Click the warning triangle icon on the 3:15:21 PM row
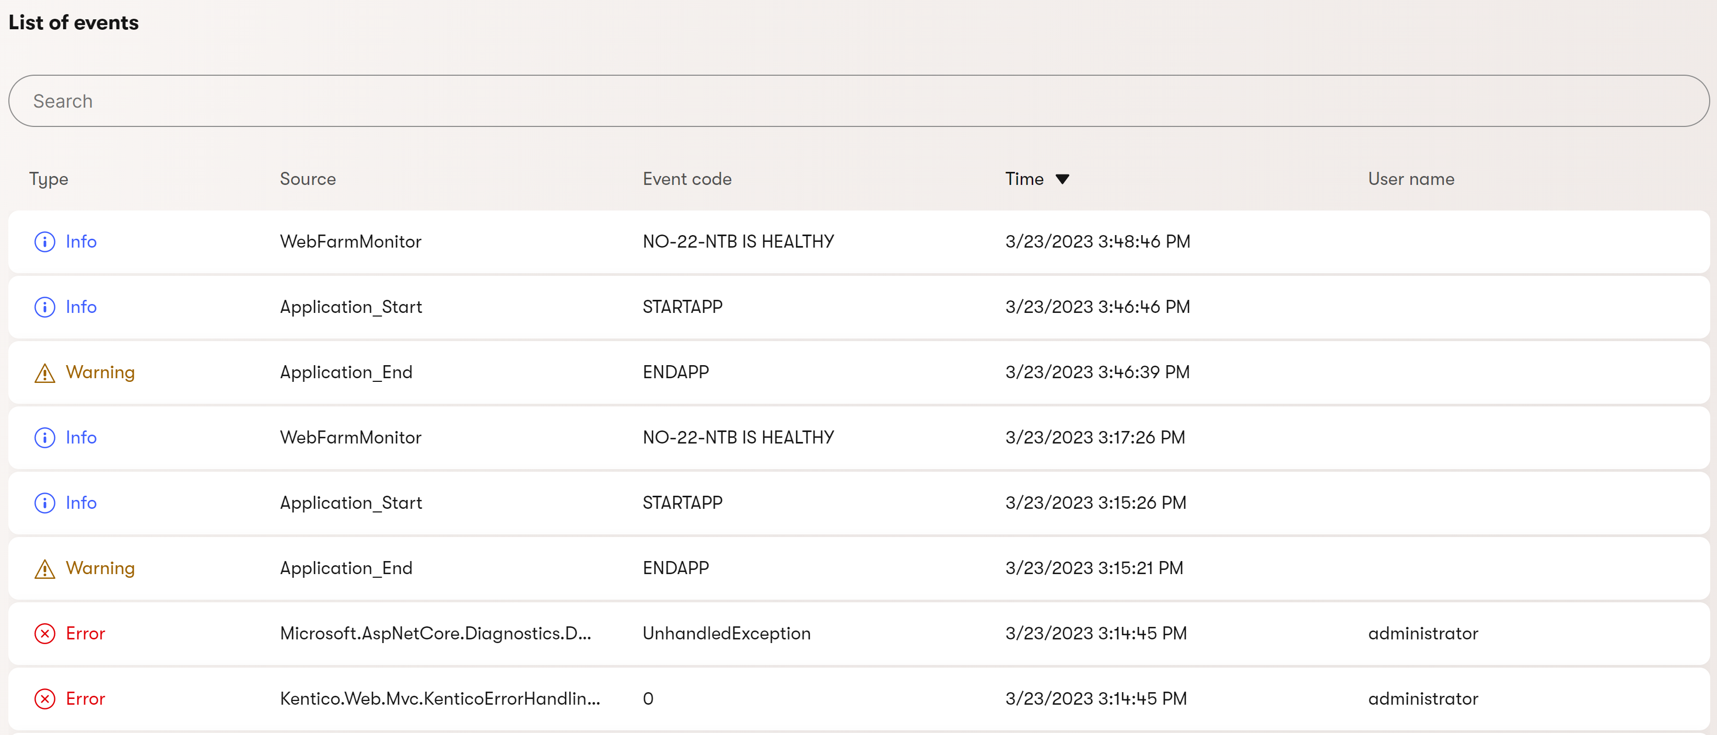Image resolution: width=1717 pixels, height=735 pixels. click(44, 568)
